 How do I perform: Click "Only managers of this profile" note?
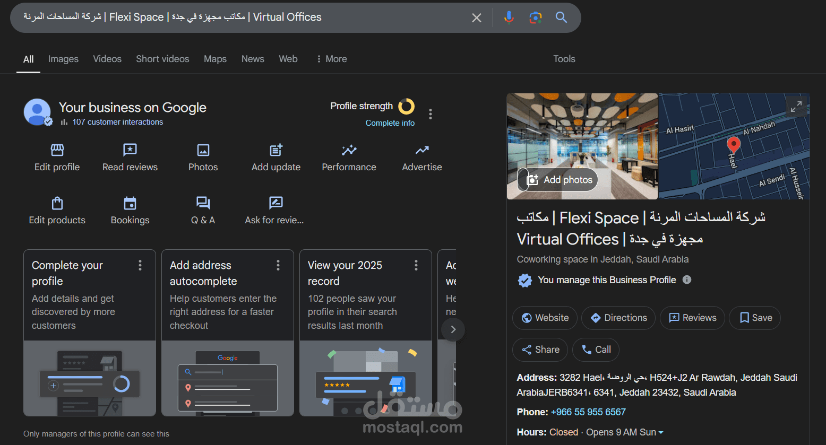(96, 434)
